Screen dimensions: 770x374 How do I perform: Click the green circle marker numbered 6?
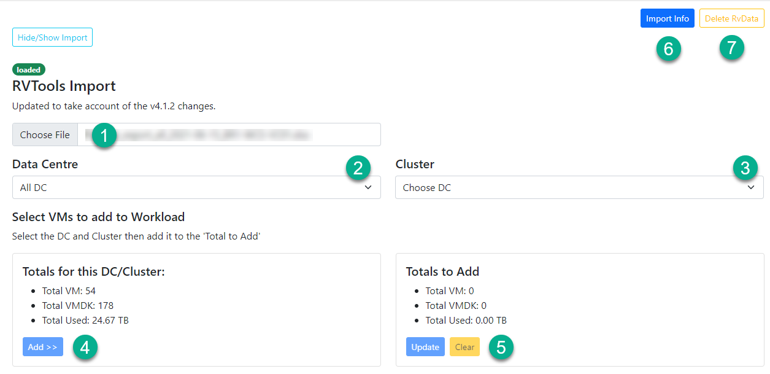tap(668, 49)
